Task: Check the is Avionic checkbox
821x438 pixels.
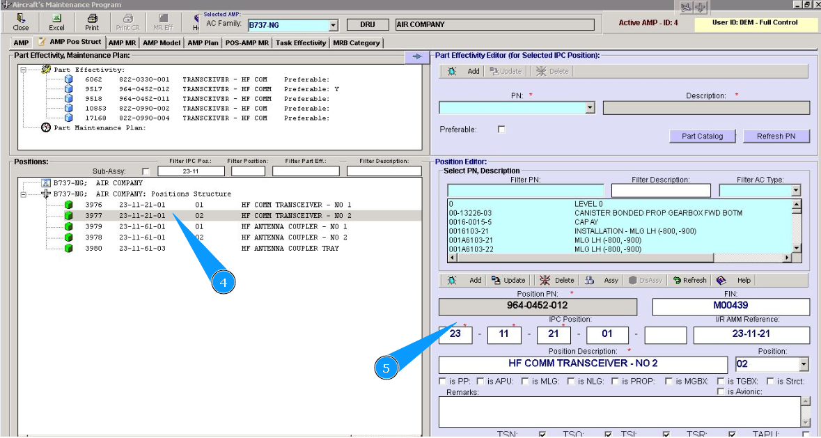Action: 721,391
